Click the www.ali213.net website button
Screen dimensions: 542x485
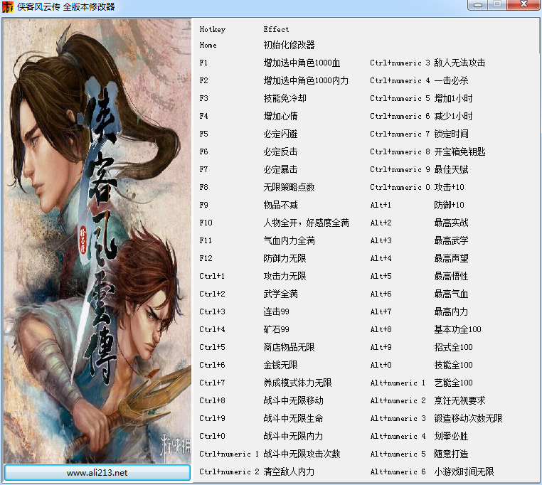pos(97,472)
